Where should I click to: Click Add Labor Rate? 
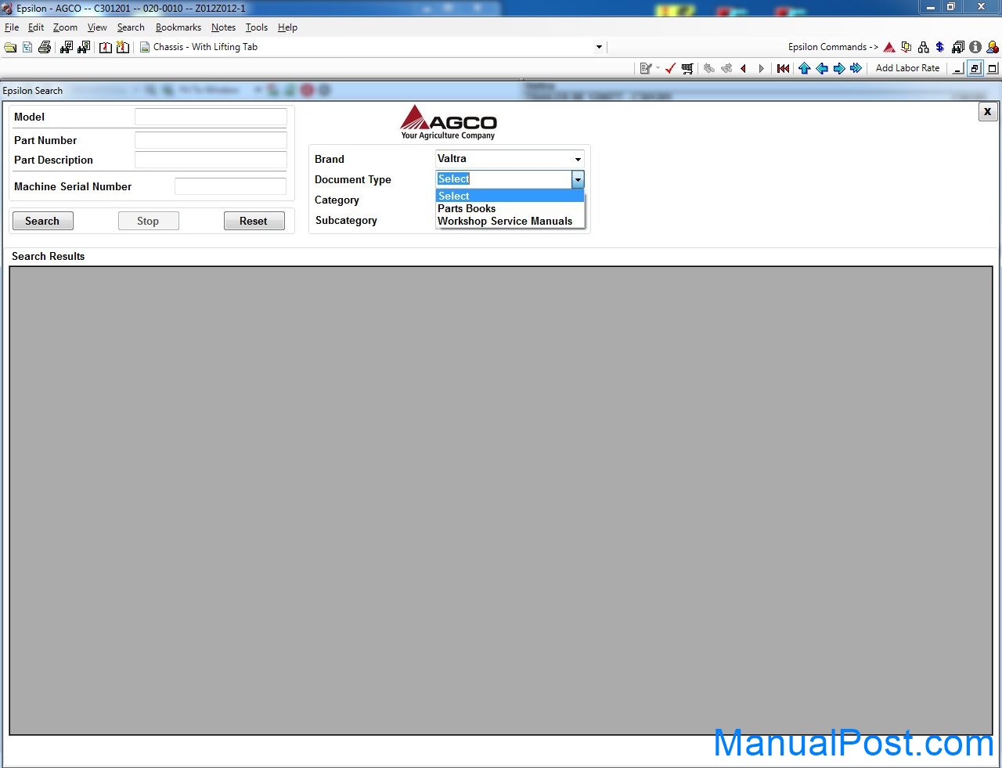pyautogui.click(x=907, y=68)
